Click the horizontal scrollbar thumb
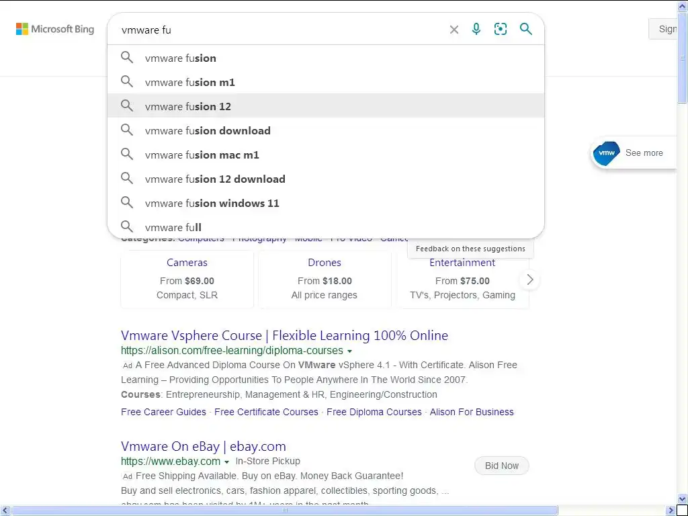The width and height of the screenshot is (688, 516). 285,511
